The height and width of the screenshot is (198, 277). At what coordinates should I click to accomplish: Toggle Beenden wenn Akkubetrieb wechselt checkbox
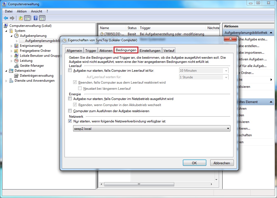[75, 105]
